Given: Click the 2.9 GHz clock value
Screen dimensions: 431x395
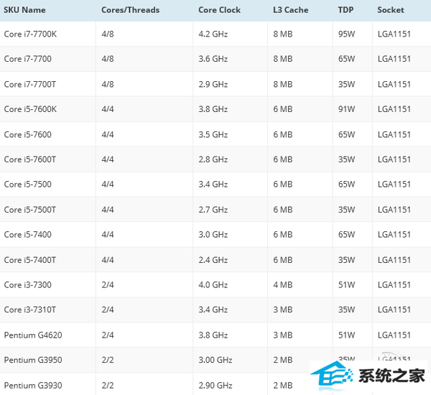Looking at the screenshot, I should click(x=213, y=85).
